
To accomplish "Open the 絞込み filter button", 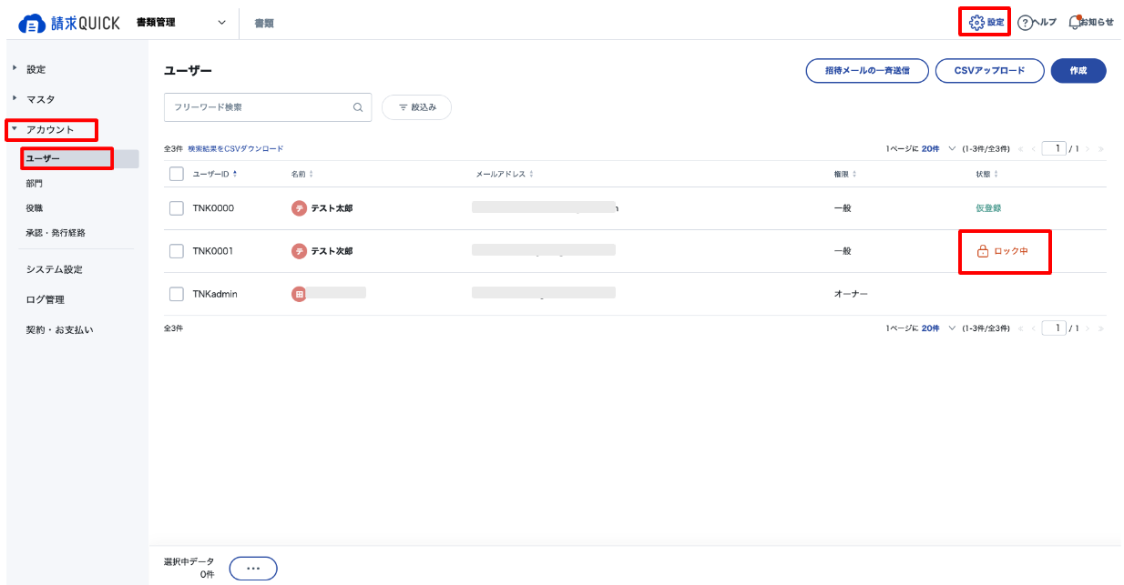I will click(x=416, y=107).
